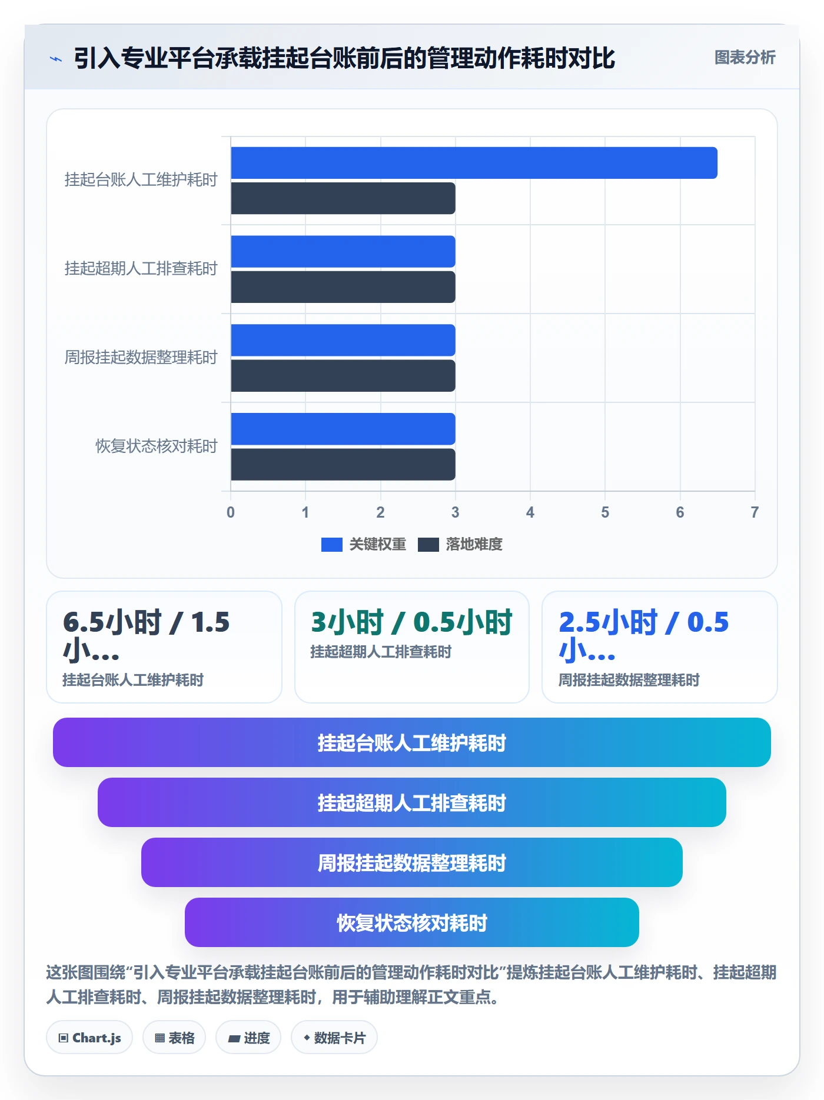Click the chart title heading text
Screen dimensions: 824x1100
pyautogui.click(x=344, y=58)
